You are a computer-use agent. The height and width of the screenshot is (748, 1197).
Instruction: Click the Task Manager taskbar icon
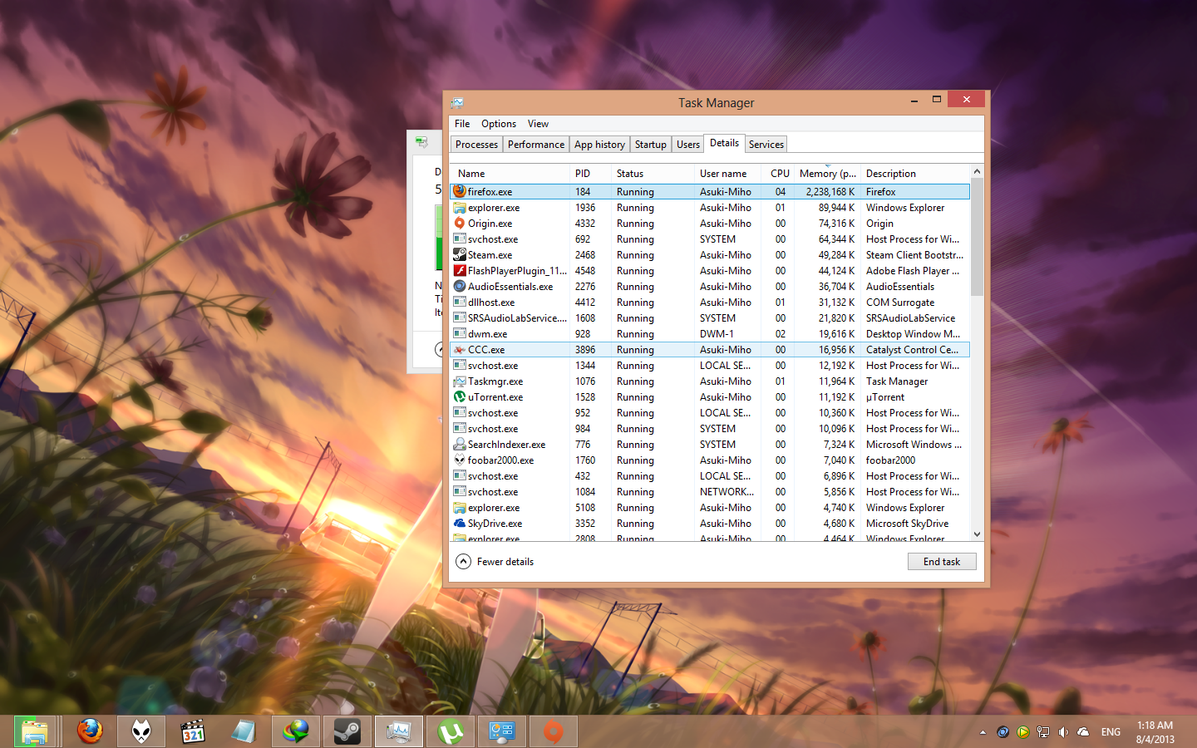click(398, 731)
